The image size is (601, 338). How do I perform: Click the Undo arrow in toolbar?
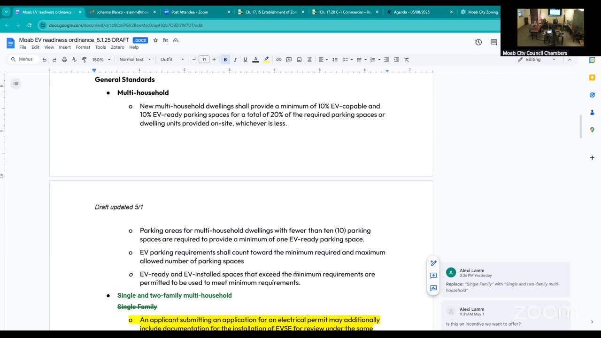coord(44,60)
